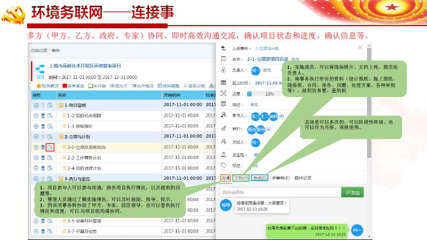Check the 未开始 status box
Viewport: 427px width, 240px height.
coord(91,85)
